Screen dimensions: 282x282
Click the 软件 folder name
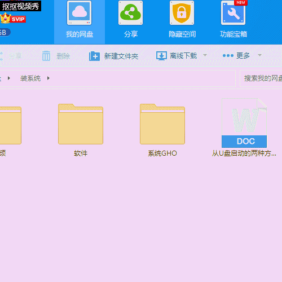click(81, 153)
